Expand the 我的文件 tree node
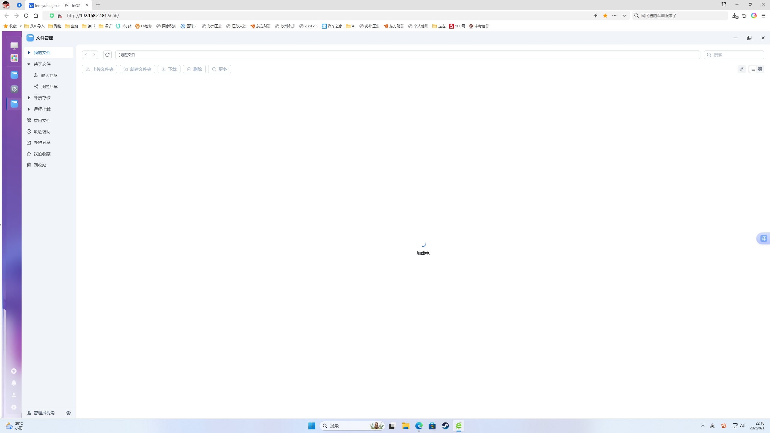Image resolution: width=770 pixels, height=433 pixels. point(29,53)
